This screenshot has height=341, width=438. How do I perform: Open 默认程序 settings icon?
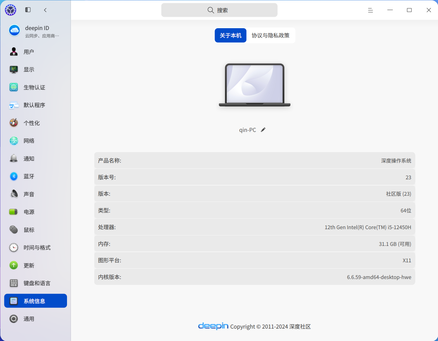click(x=14, y=105)
